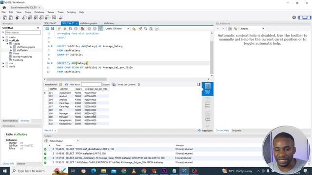This screenshot has width=312, height=175.
Task: Open a SQL script file in the editor
Action: [x=47, y=29]
